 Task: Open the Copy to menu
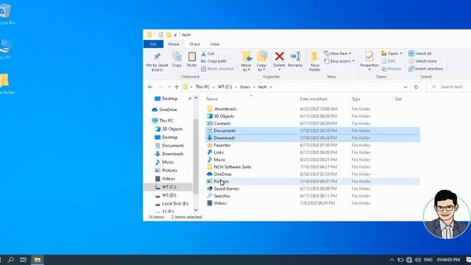[262, 62]
